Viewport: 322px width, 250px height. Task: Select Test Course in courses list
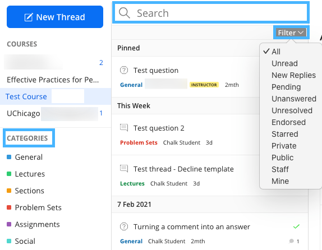26,96
